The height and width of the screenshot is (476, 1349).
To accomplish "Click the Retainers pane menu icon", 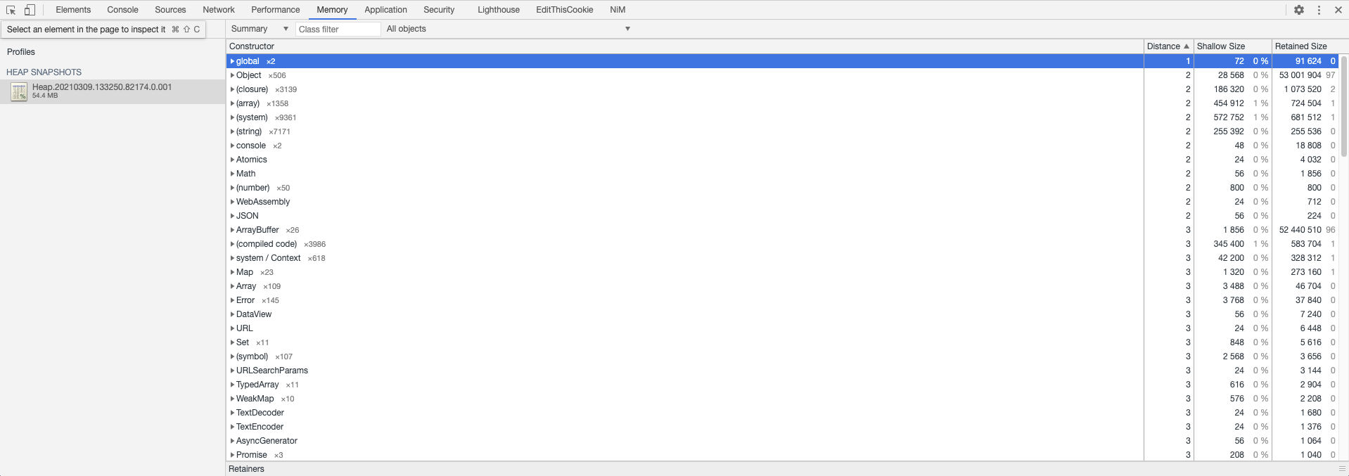I will 1342,469.
